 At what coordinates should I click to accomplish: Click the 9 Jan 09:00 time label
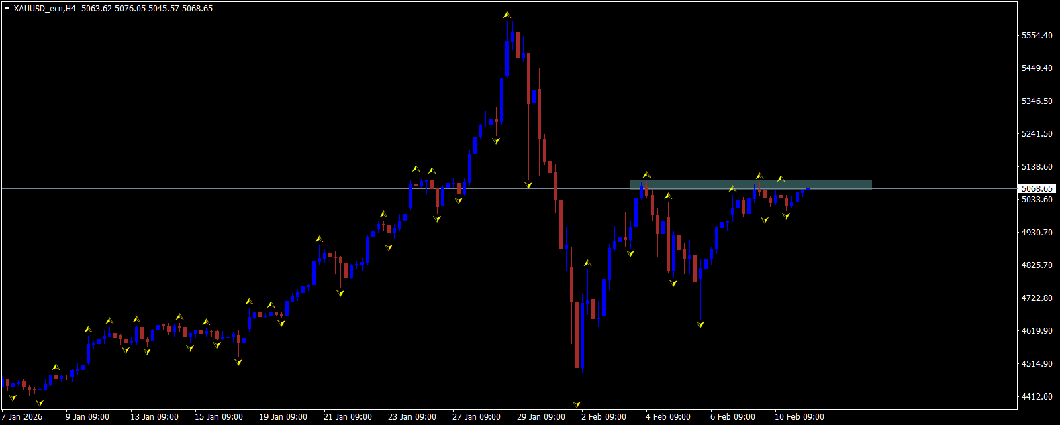pyautogui.click(x=87, y=417)
